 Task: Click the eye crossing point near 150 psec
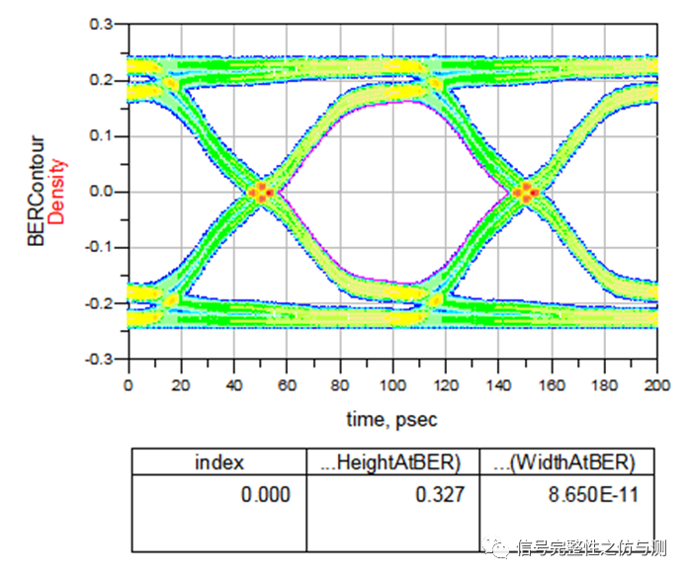pos(526,193)
